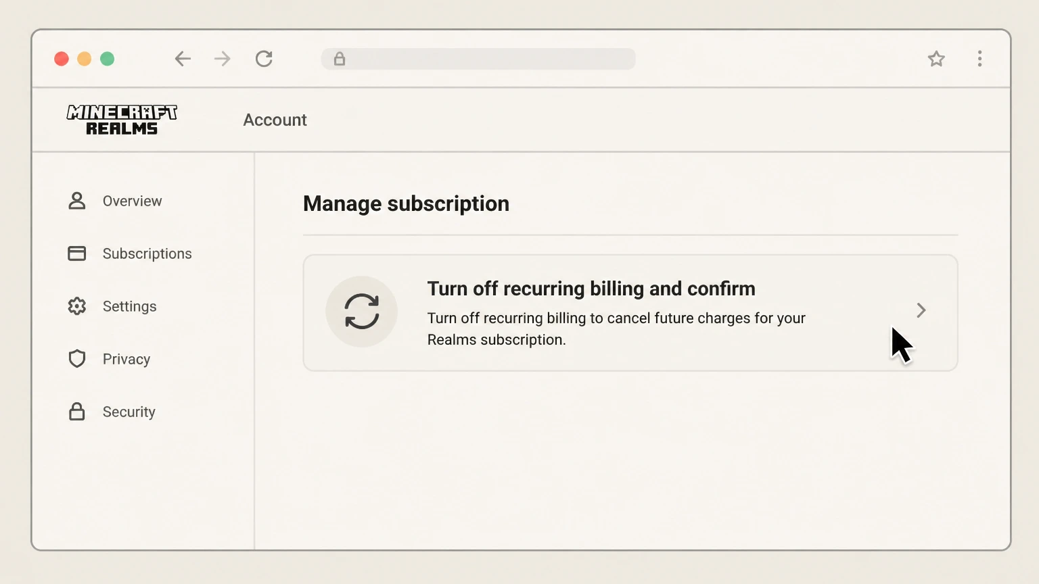Viewport: 1039px width, 584px height.
Task: Maximize the window with the green button
Action: coord(108,59)
